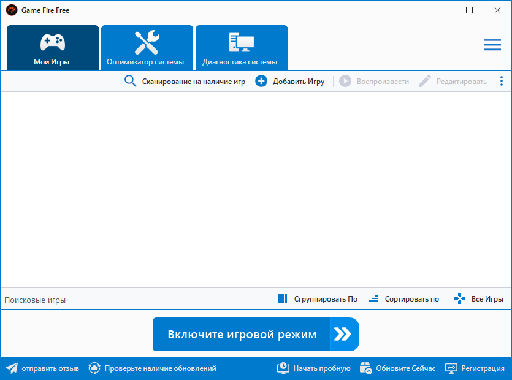The width and height of the screenshot is (512, 380).
Task: Click отправить отзыв link
Action: [x=50, y=368]
